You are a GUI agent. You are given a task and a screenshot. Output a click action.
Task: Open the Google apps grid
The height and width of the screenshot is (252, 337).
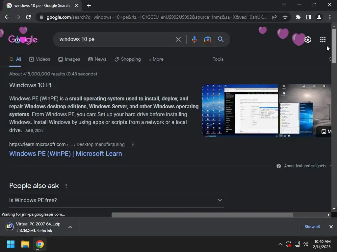coord(323,40)
